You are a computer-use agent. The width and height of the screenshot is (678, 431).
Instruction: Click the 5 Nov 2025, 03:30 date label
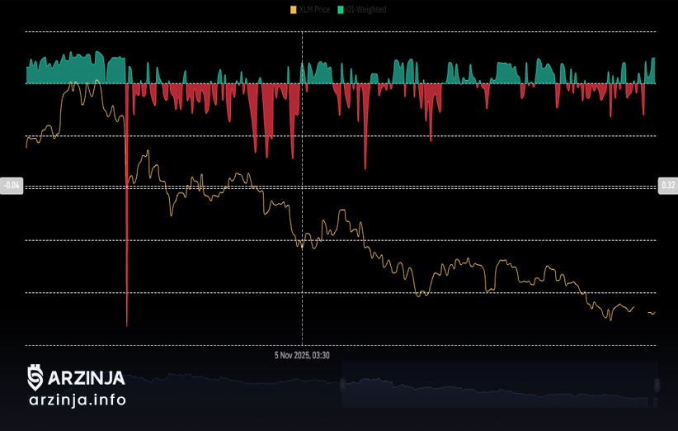(x=303, y=355)
